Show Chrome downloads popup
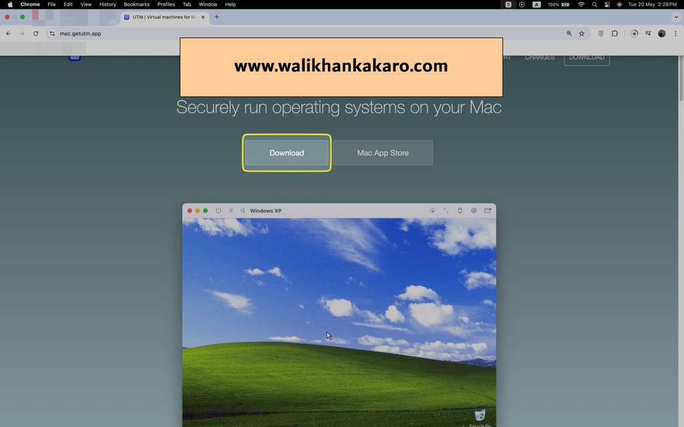 tap(635, 33)
